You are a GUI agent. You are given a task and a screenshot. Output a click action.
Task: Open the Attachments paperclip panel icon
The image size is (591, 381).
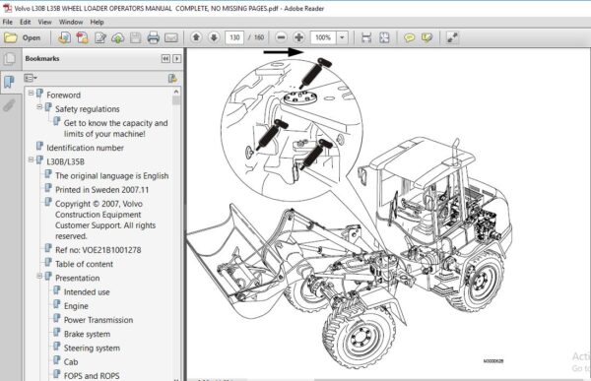pos(9,105)
